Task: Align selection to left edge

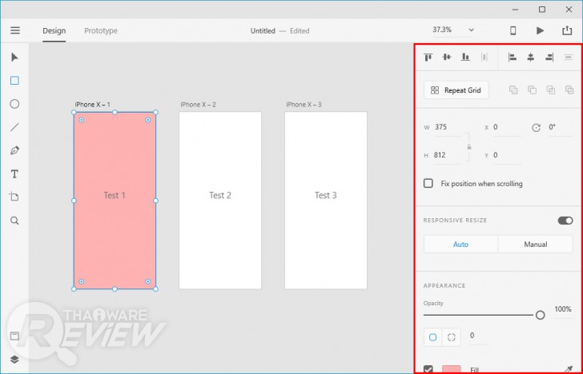Action: click(513, 58)
